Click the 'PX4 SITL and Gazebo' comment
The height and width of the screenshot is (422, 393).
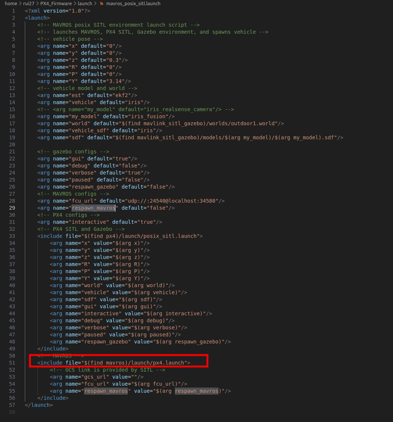click(81, 229)
